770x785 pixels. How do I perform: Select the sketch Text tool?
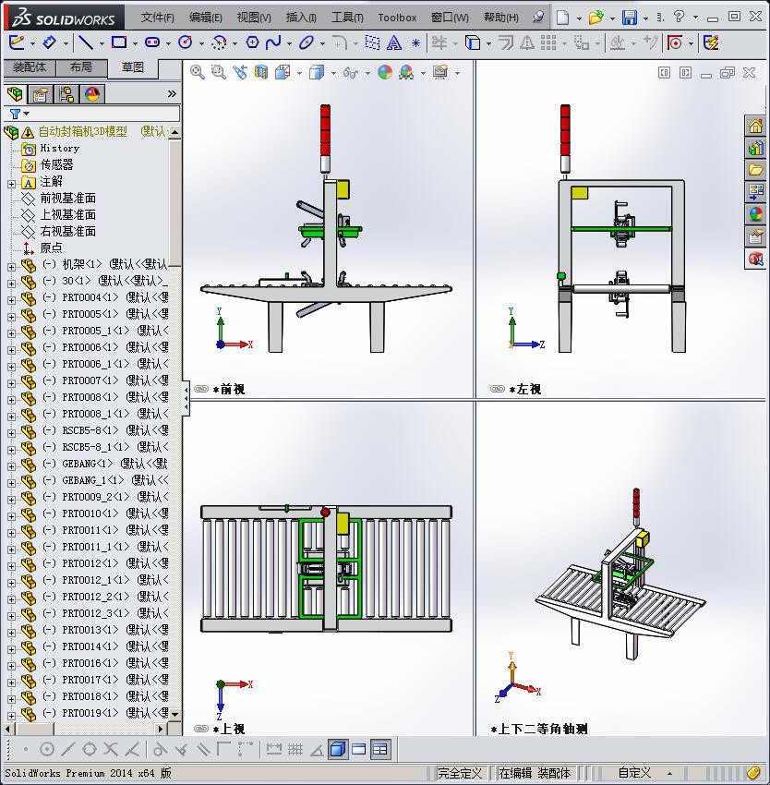[394, 43]
